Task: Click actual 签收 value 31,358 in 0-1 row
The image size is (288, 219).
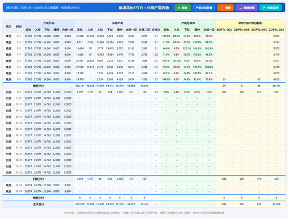Action: (x=80, y=36)
